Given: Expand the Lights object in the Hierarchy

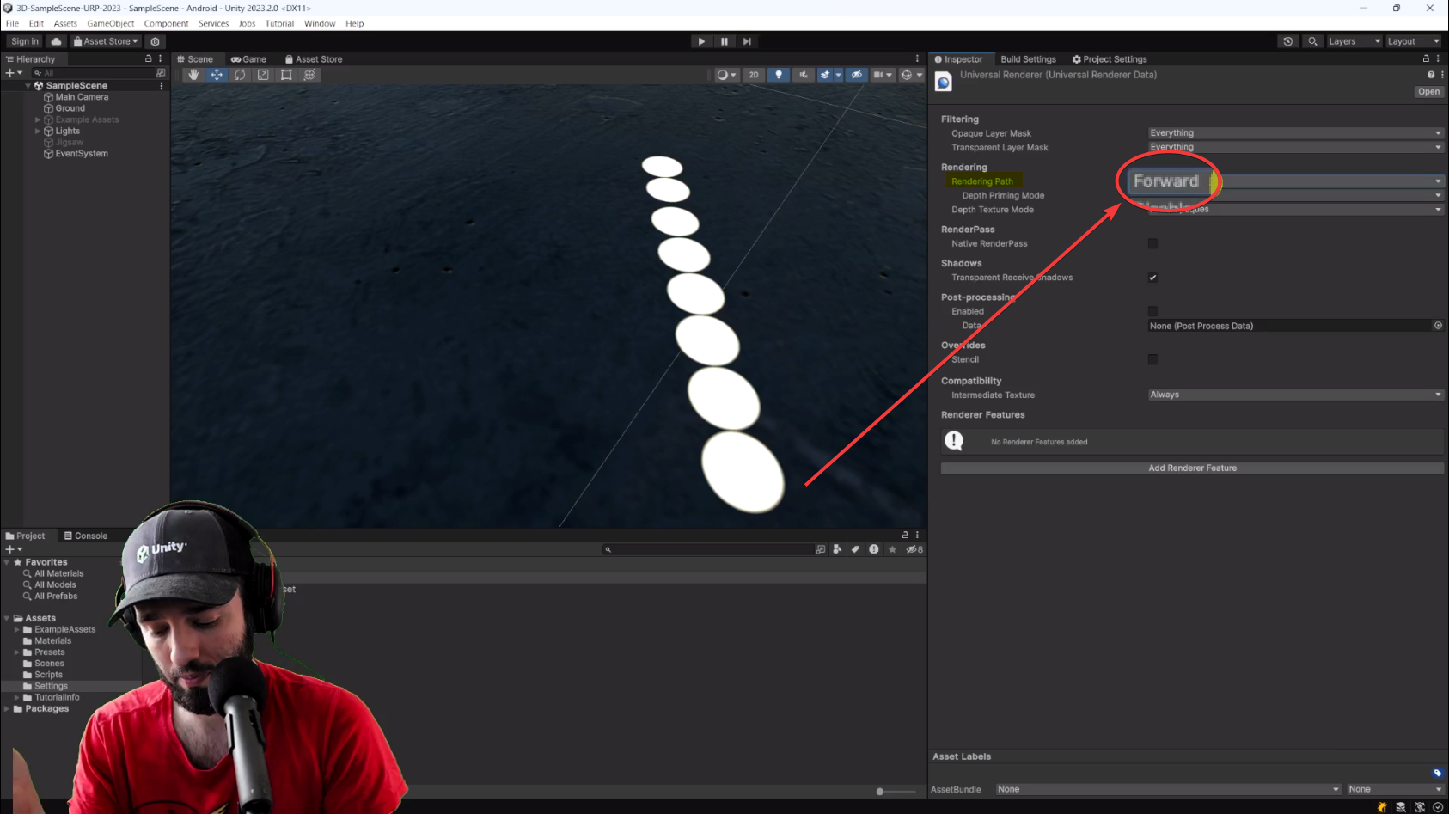Looking at the screenshot, I should (37, 131).
